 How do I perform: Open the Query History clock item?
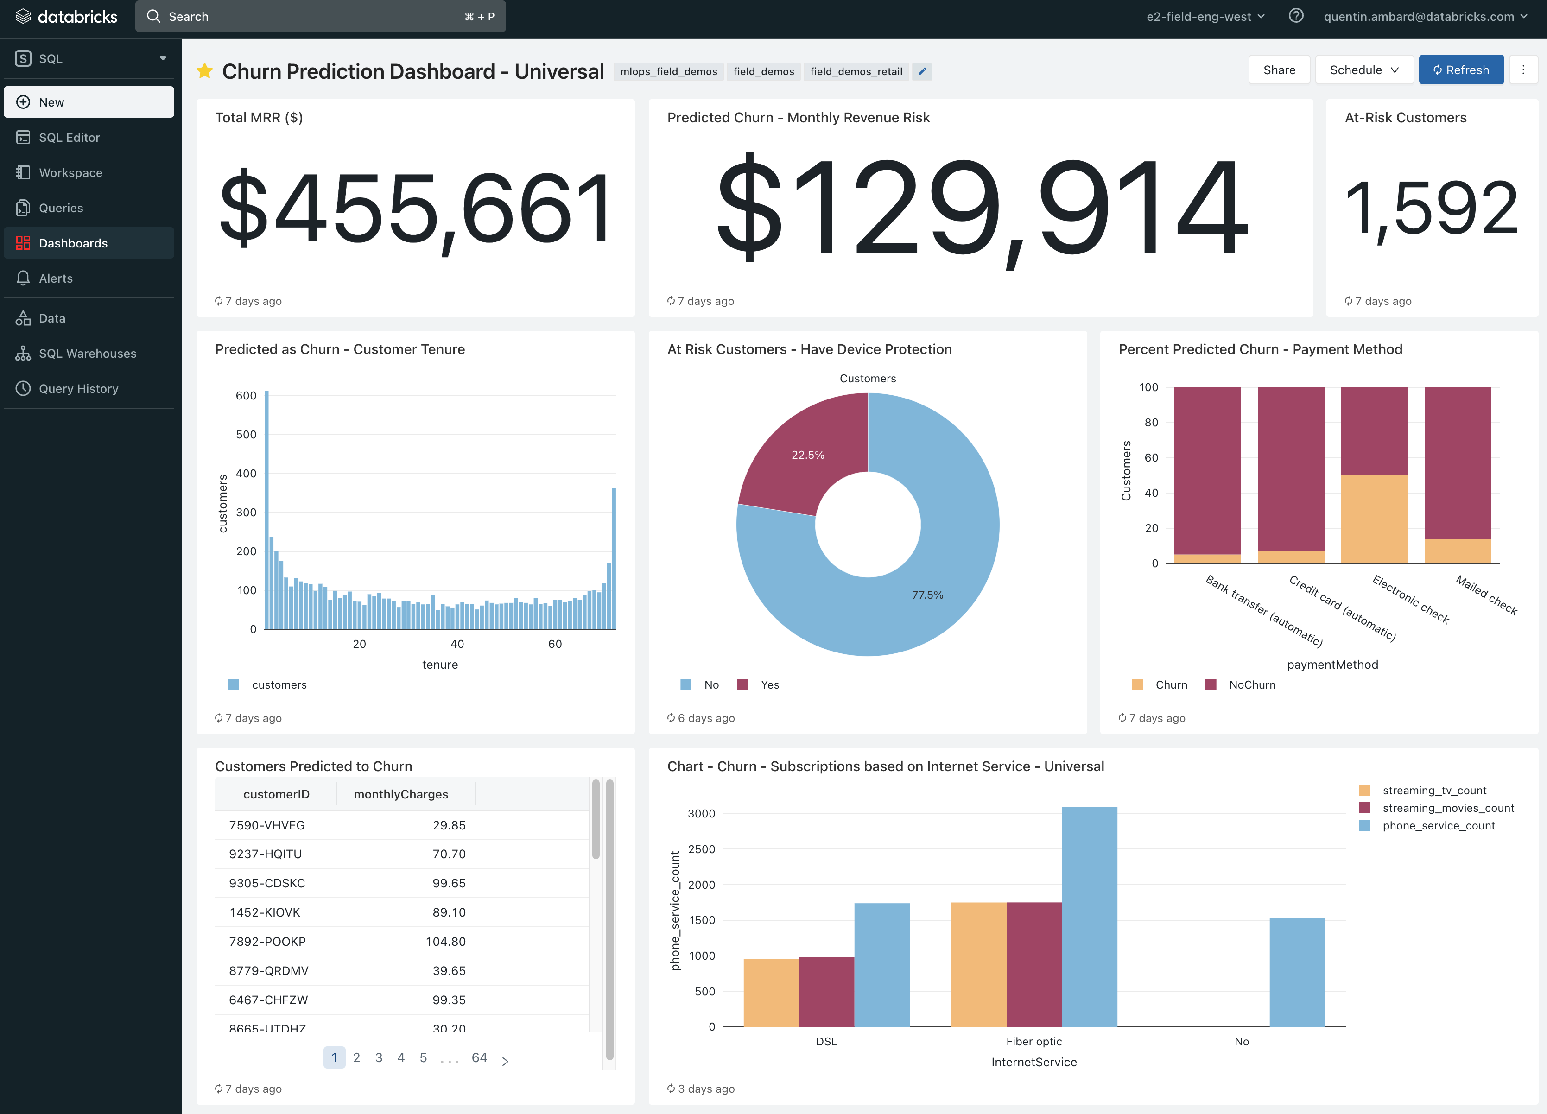click(78, 388)
